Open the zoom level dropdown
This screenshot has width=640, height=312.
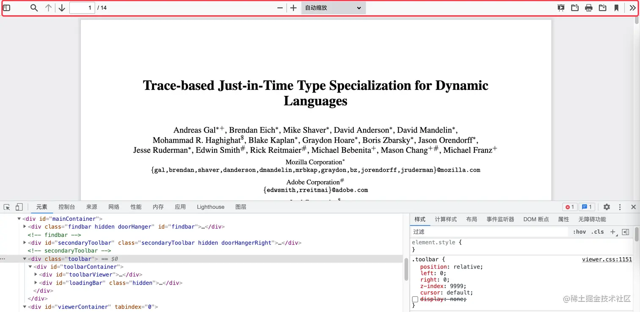pos(334,8)
